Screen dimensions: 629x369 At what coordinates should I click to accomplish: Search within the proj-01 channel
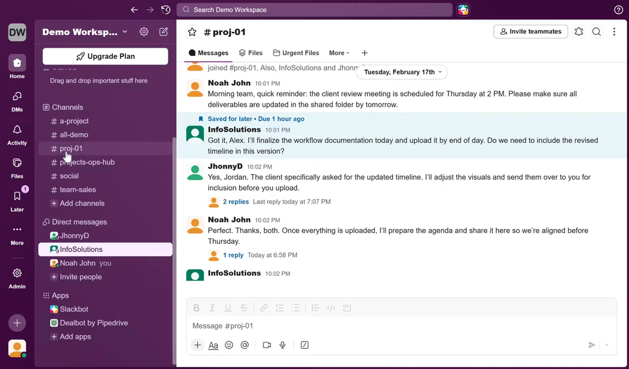coord(596,32)
